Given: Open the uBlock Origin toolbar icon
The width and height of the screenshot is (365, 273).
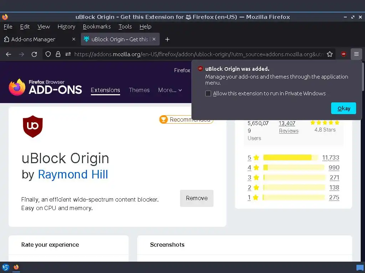Looking at the screenshot, I should [x=343, y=54].
